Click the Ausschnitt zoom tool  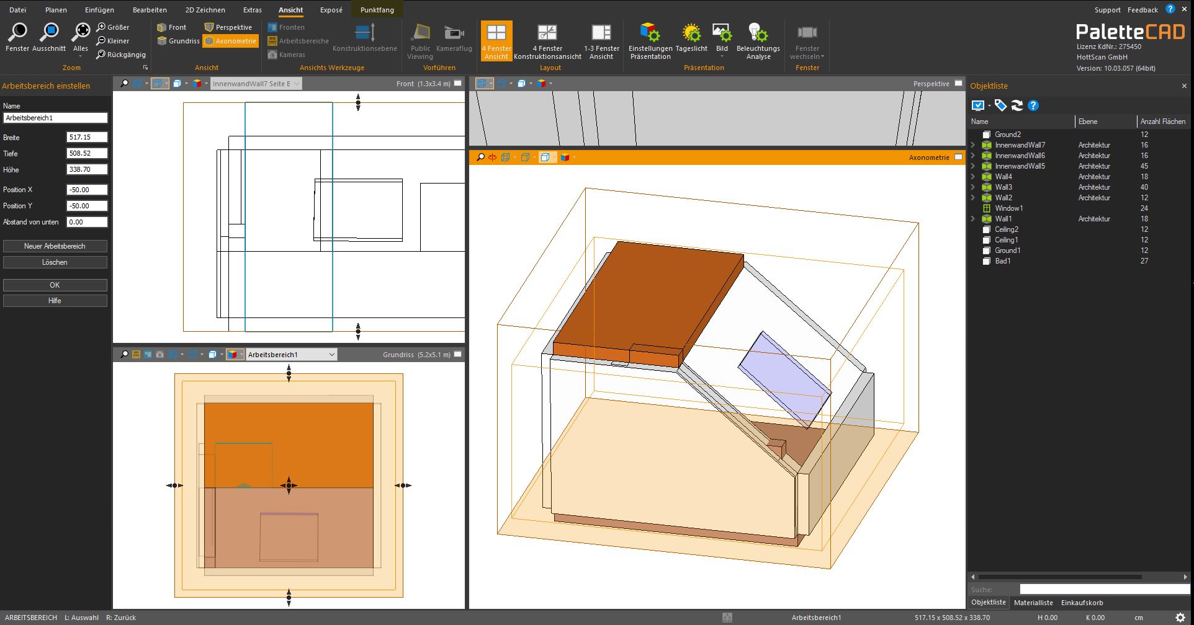click(49, 33)
